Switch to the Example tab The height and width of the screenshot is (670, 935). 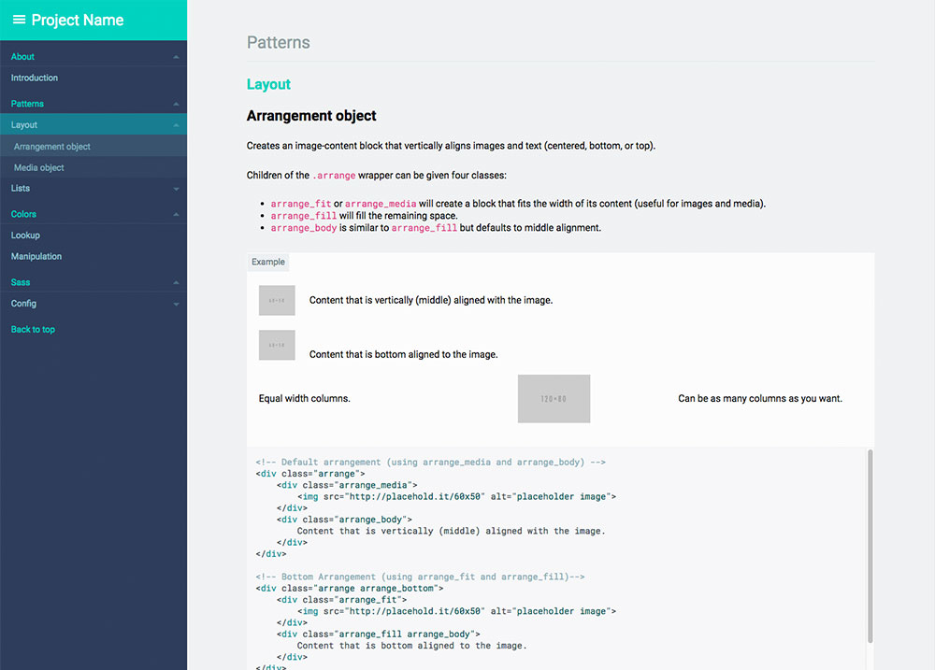coord(268,262)
